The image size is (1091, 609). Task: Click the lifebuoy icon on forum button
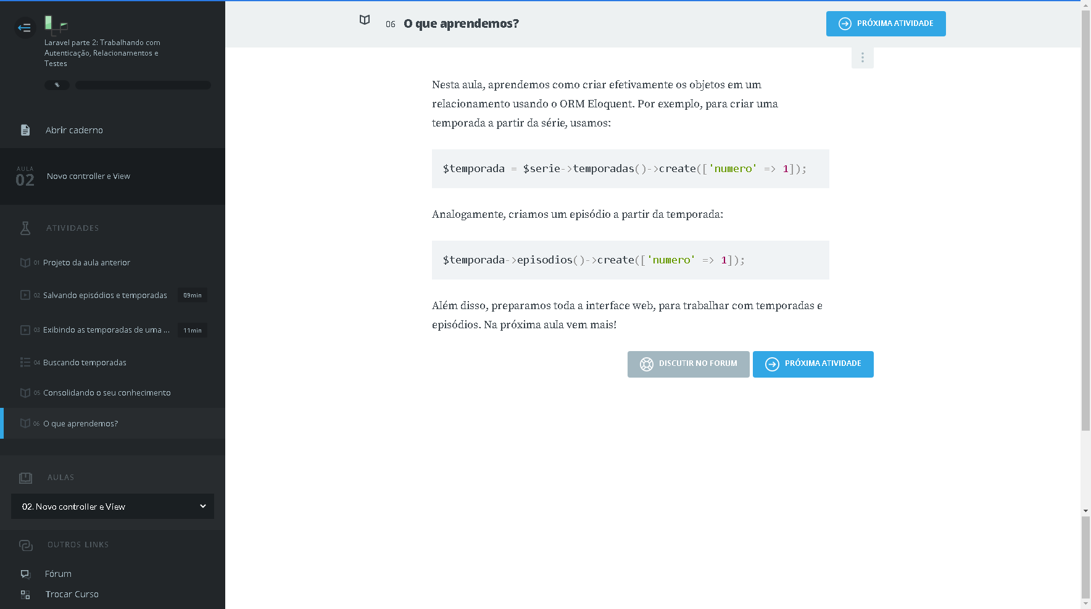click(x=646, y=364)
